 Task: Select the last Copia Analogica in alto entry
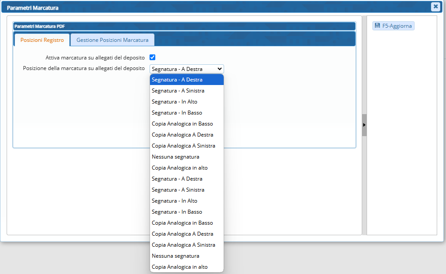click(187, 267)
